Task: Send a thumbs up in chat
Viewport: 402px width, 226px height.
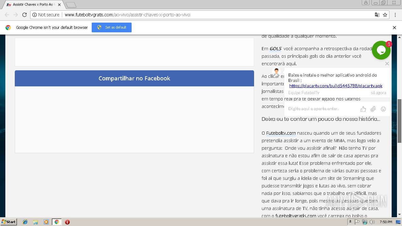Action: [363, 109]
